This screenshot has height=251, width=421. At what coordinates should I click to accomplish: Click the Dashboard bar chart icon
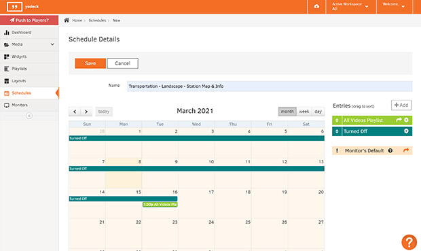tap(6, 33)
